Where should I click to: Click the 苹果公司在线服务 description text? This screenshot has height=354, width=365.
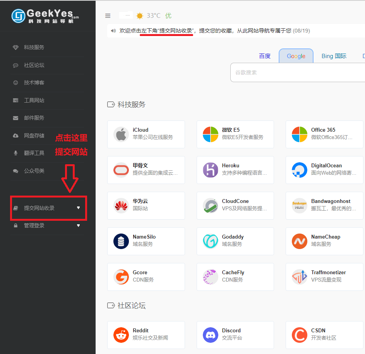click(x=153, y=137)
